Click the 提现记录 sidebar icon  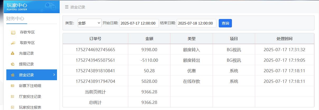pyautogui.click(x=13, y=64)
